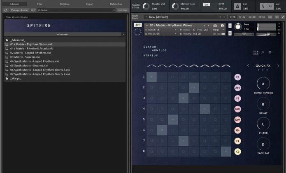Click the Spitfire circular logo in instrument header
Viewport: 286px width, 173px height.
[138, 32]
